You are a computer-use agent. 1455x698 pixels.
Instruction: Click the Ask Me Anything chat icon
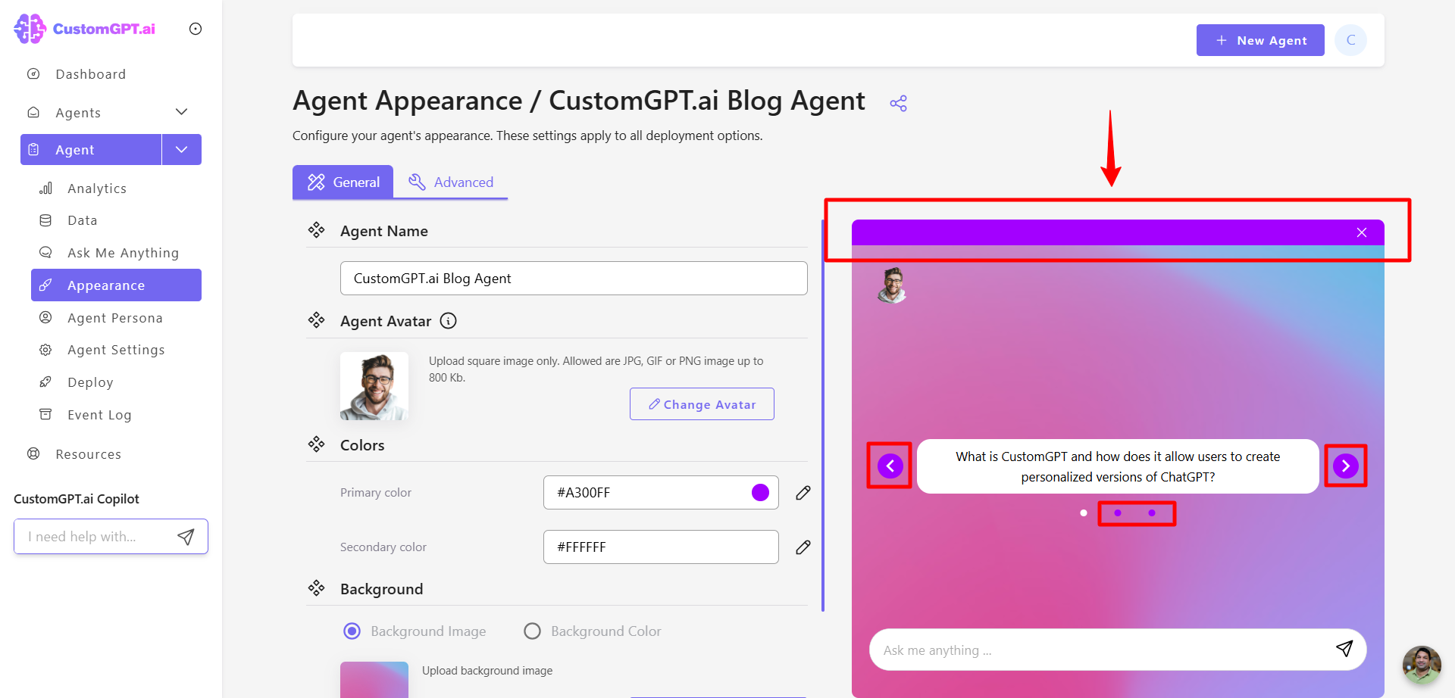click(45, 252)
